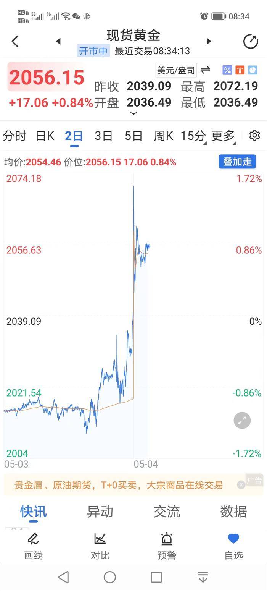Tap the orange T icon
267x591 pixels.
pyautogui.click(x=240, y=70)
